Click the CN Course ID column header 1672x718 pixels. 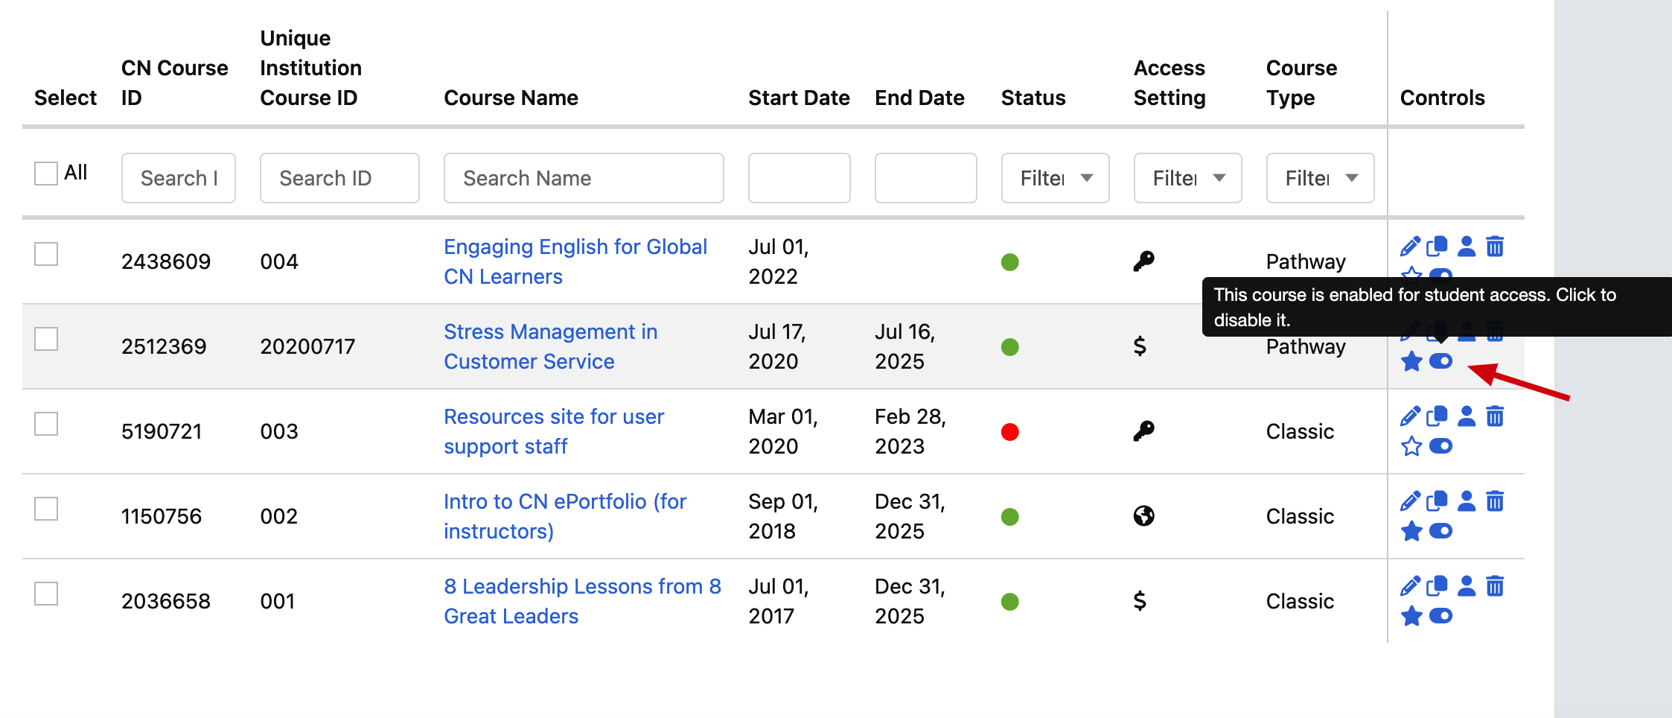click(x=174, y=83)
